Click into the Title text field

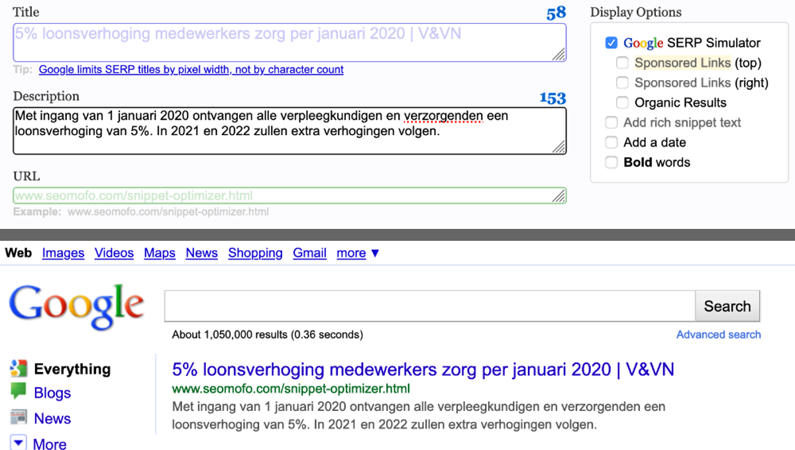click(290, 43)
